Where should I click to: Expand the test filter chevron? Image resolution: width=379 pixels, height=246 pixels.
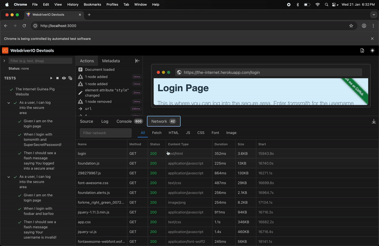tap(4, 61)
